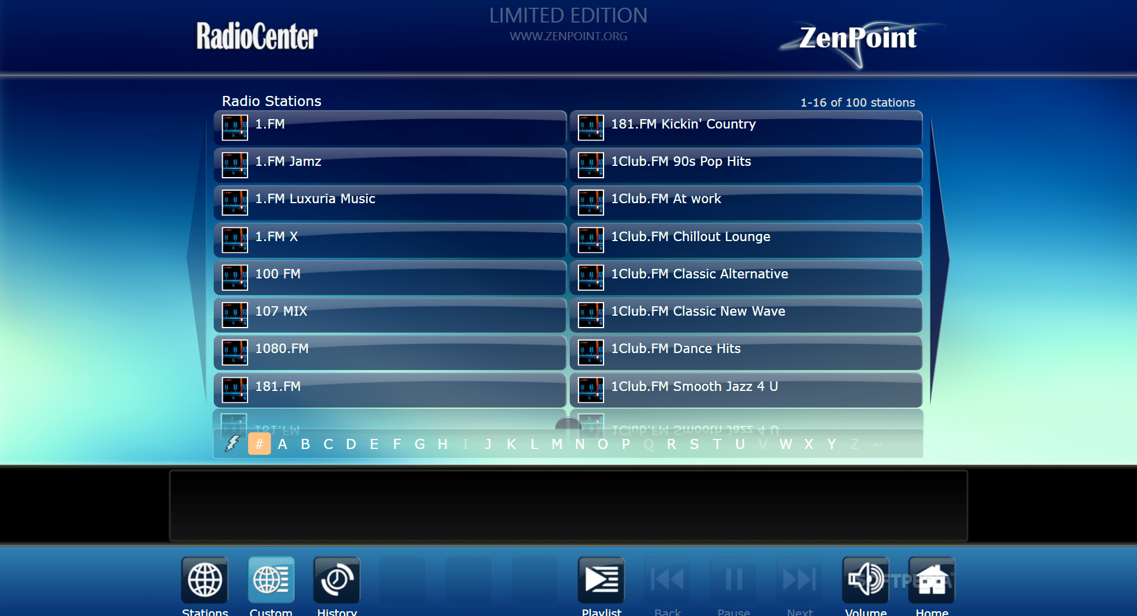Filter stations by letter U
Image resolution: width=1137 pixels, height=616 pixels.
click(x=740, y=444)
